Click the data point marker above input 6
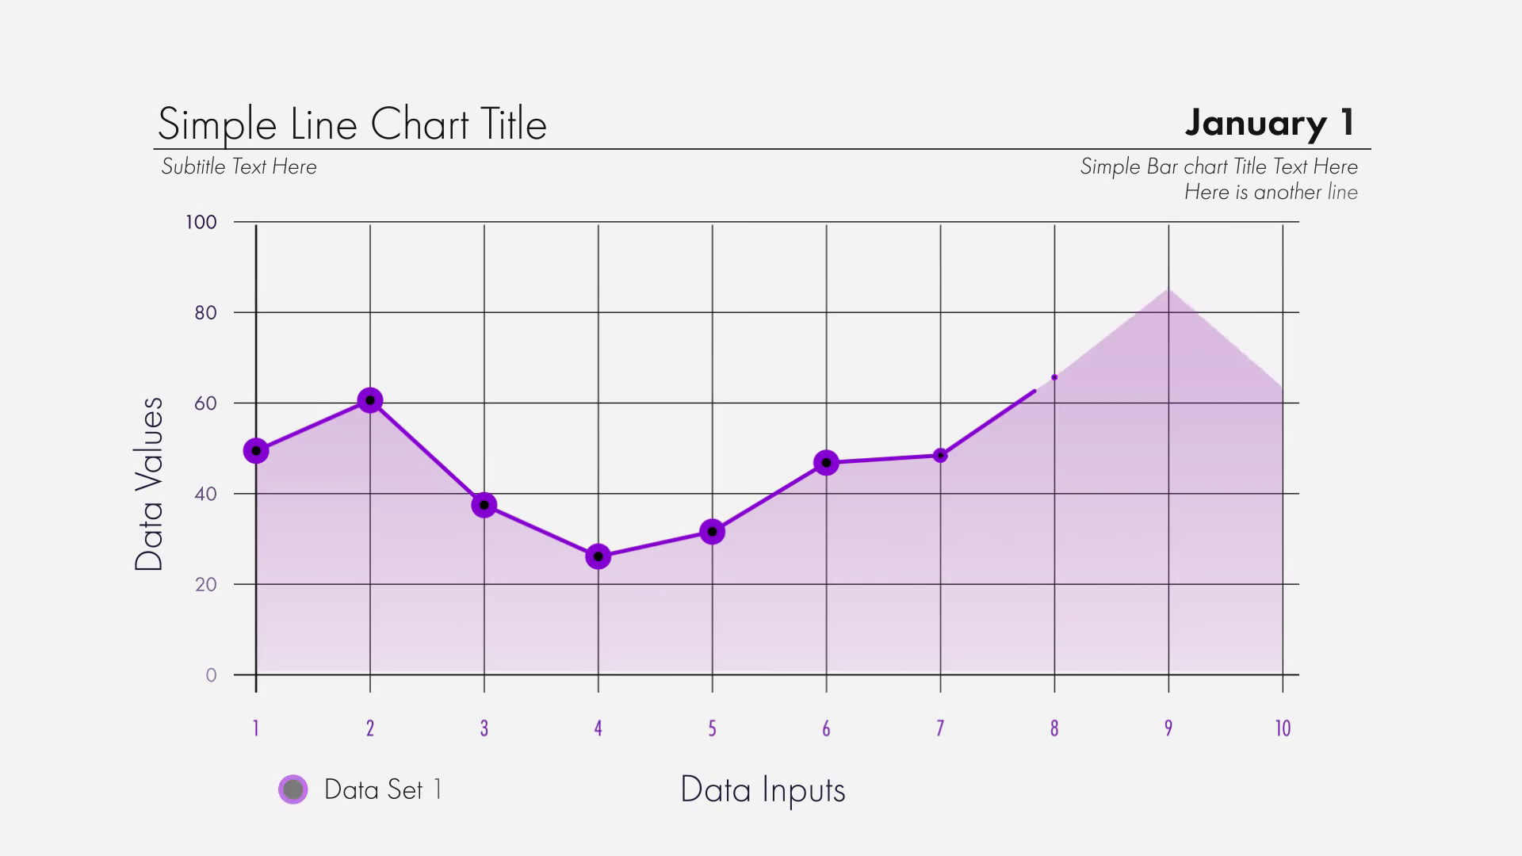This screenshot has width=1522, height=856. (x=826, y=463)
